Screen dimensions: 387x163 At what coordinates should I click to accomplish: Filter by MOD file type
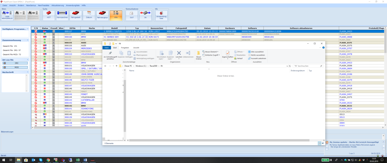15,67
